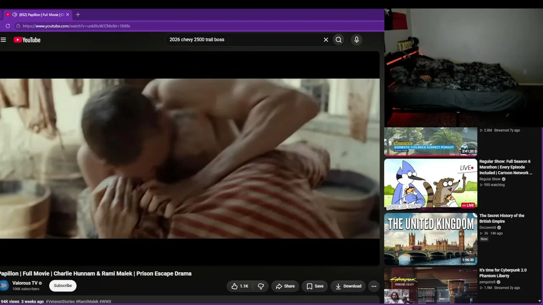
Task: Subscribe to Valorous TV
Action: pyautogui.click(x=63, y=286)
